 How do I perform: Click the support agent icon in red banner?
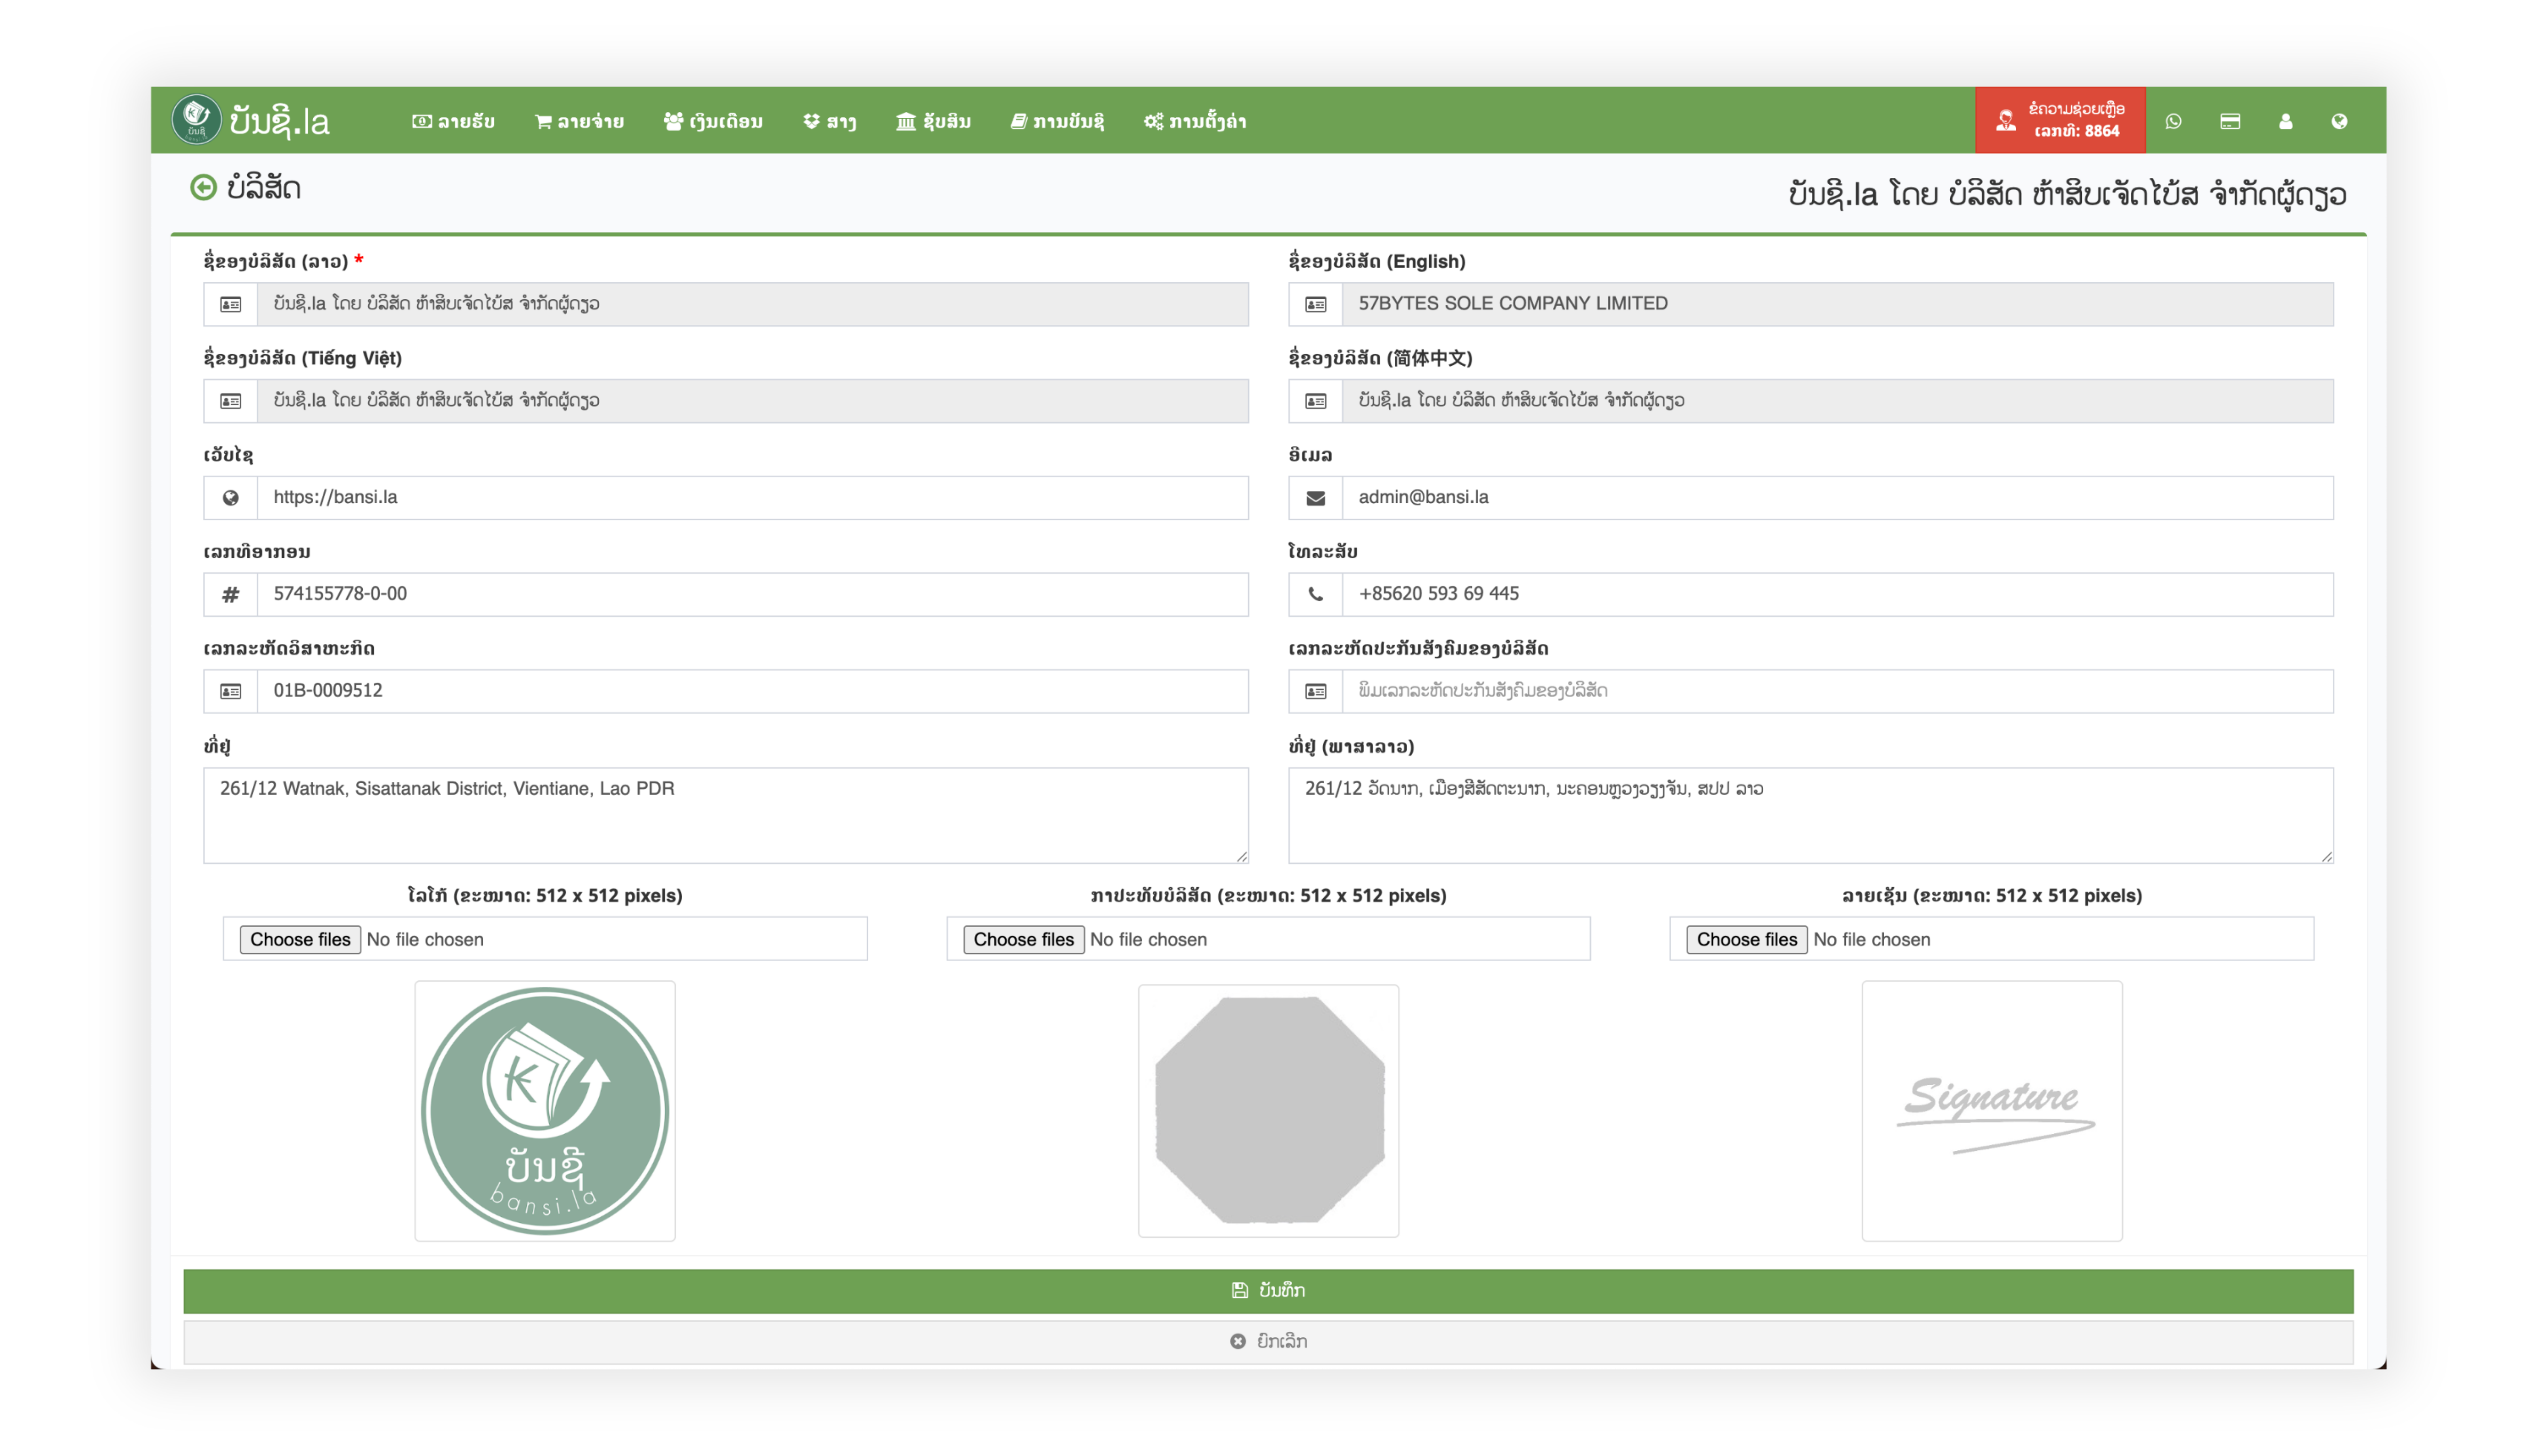[2005, 121]
